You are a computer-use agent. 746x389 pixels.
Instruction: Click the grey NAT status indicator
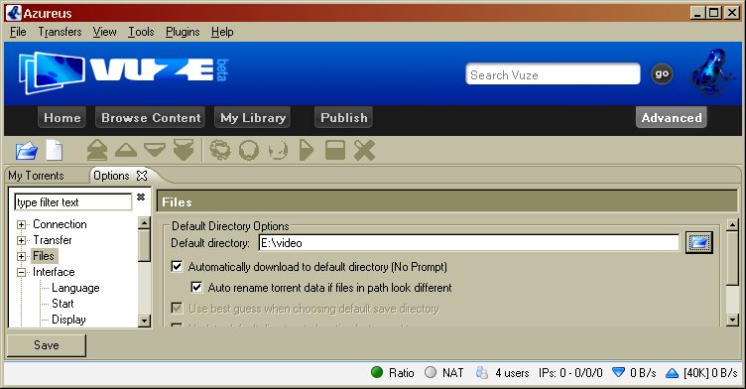point(431,372)
